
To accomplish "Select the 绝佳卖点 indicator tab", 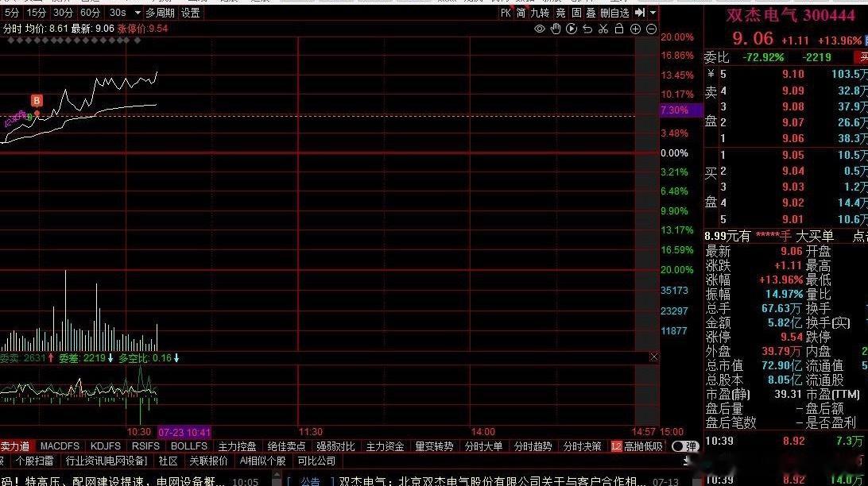I will (x=286, y=446).
